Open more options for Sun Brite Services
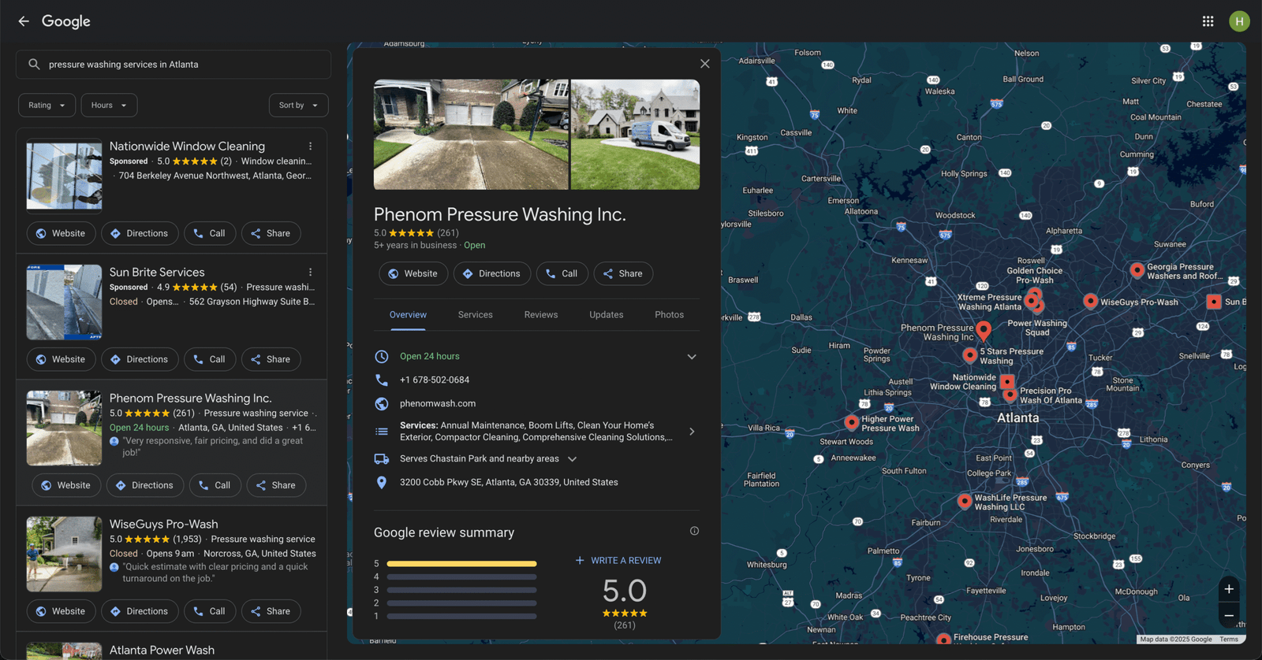This screenshot has height=660, width=1262. [311, 273]
